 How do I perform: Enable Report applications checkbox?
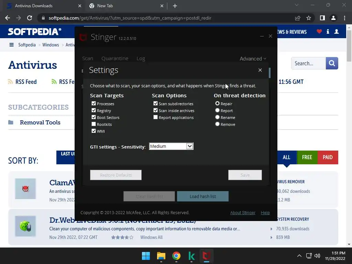[x=156, y=117]
